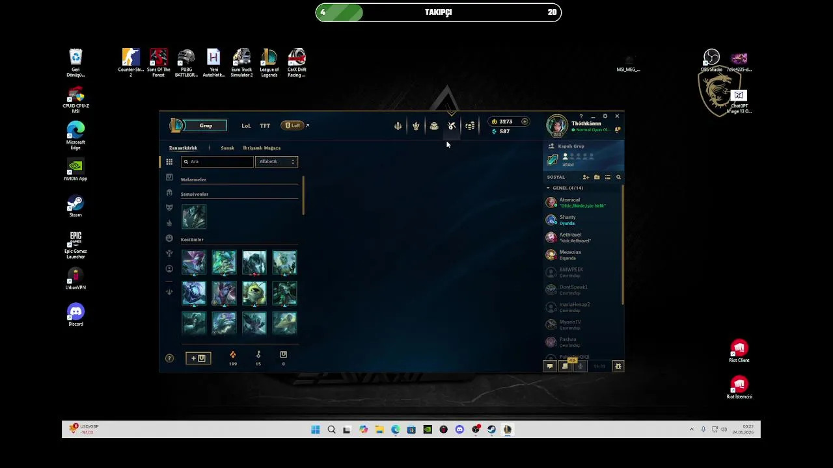This screenshot has width=833, height=468.
Task: Select offline friend MyorinTV
Action: tap(582, 325)
